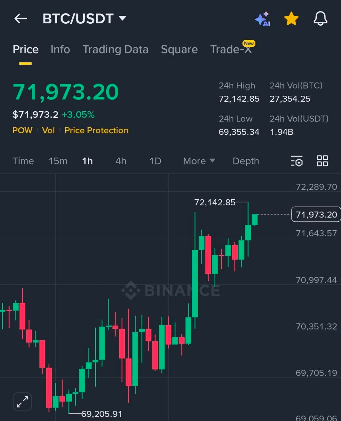Select the 1D chart interval
Screen dimensions: 341x421
[155, 161]
